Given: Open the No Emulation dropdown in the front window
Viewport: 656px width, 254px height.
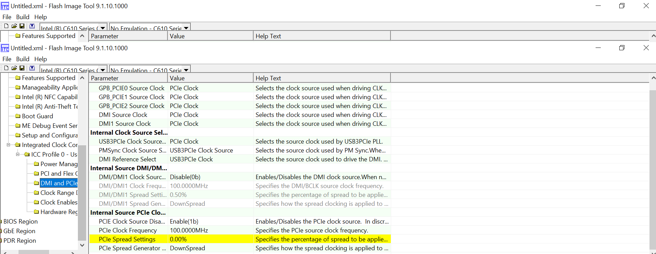Looking at the screenshot, I should [186, 70].
